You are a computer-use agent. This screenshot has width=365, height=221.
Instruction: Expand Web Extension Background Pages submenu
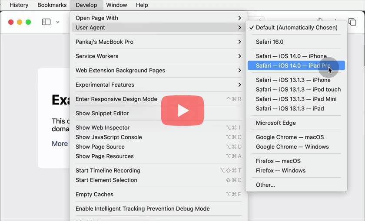[x=158, y=70]
